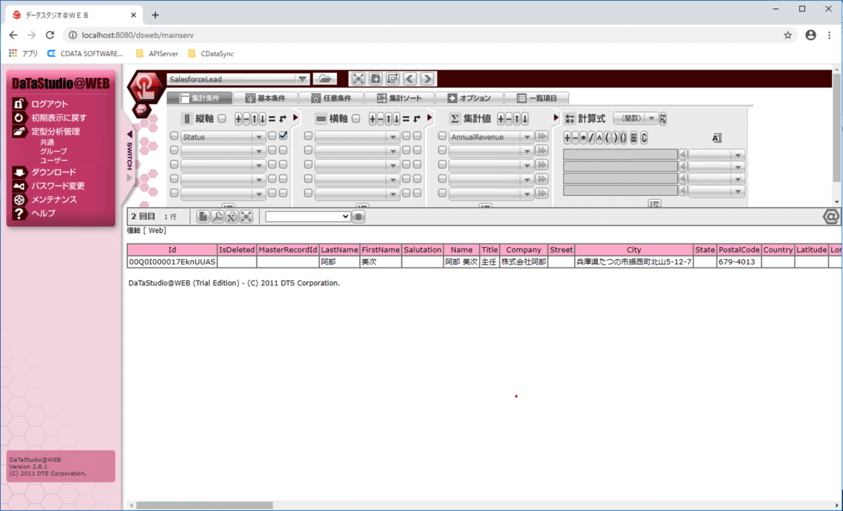Expand red triangle after 縦軸 panel
The width and height of the screenshot is (843, 511).
pos(295,118)
